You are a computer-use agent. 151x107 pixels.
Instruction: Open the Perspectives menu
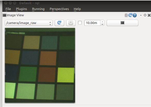point(59,9)
